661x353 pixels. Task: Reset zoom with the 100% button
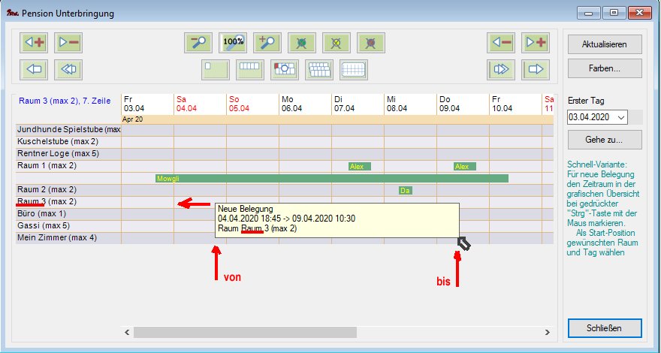pyautogui.click(x=233, y=42)
